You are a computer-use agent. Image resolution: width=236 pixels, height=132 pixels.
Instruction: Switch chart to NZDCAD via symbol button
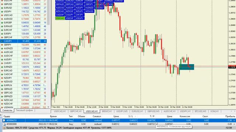pyautogui.click(x=60, y=11)
